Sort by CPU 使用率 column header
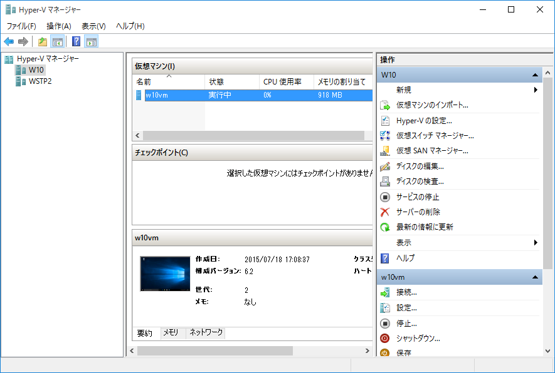 tap(287, 82)
